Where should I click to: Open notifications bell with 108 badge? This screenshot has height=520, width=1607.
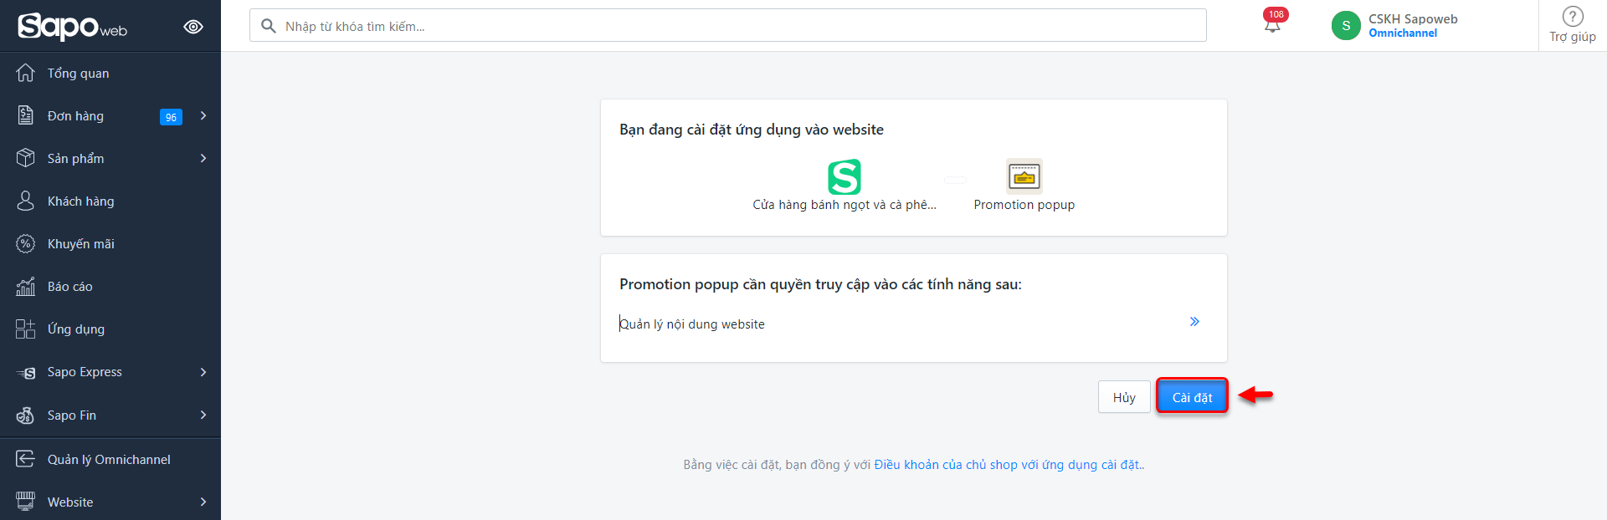1273,23
